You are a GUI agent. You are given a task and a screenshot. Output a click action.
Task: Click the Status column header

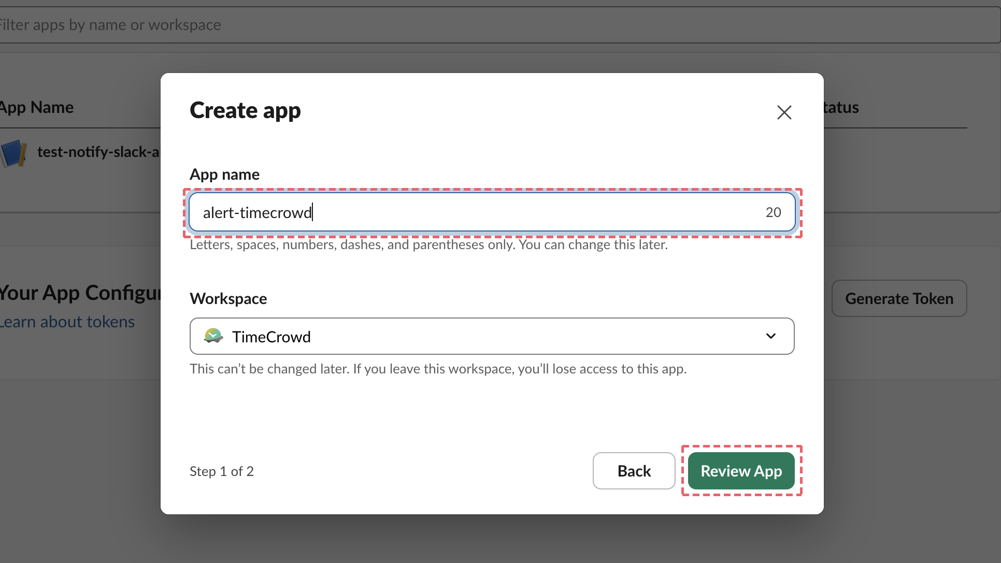tap(841, 107)
